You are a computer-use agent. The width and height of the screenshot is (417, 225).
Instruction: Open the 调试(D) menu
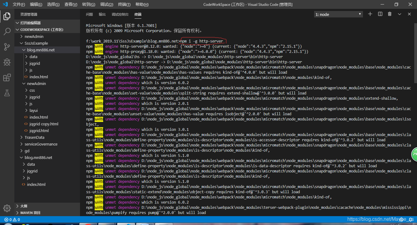point(107,5)
